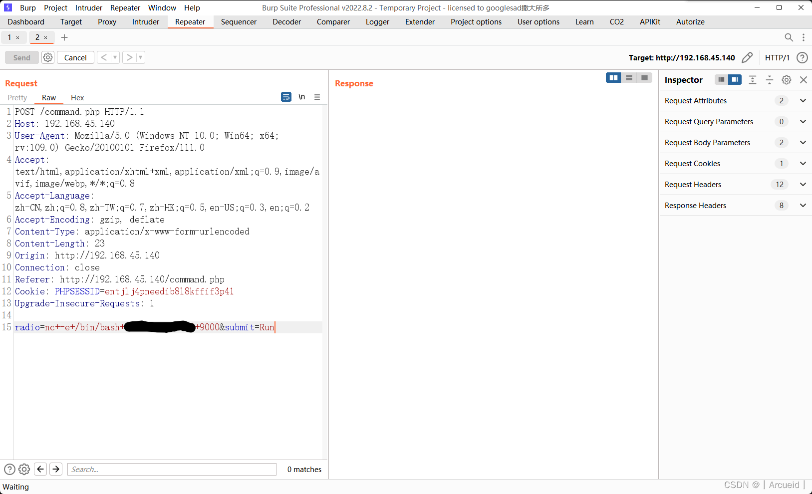Open history back dropdown arrow

pyautogui.click(x=115, y=57)
